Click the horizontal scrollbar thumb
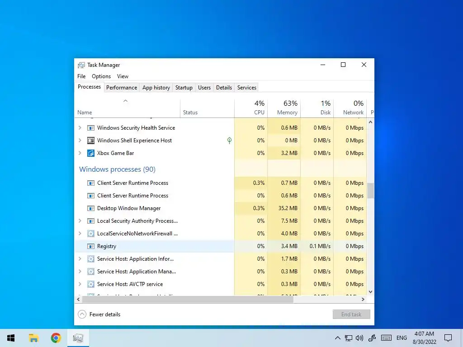The image size is (463, 347). tap(188, 300)
